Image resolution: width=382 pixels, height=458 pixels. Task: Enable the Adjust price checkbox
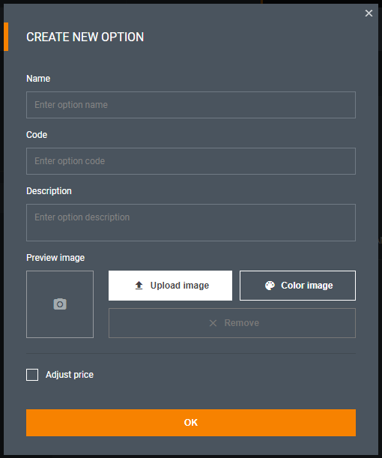coord(32,375)
